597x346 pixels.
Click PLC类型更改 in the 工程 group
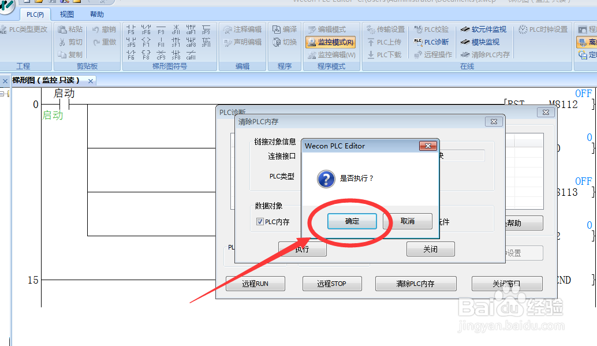click(24, 29)
